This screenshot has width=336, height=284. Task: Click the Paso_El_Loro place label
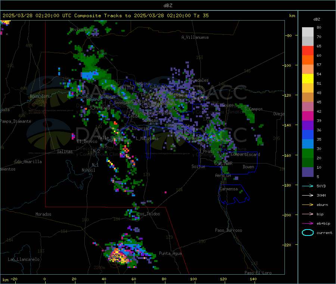258,273
